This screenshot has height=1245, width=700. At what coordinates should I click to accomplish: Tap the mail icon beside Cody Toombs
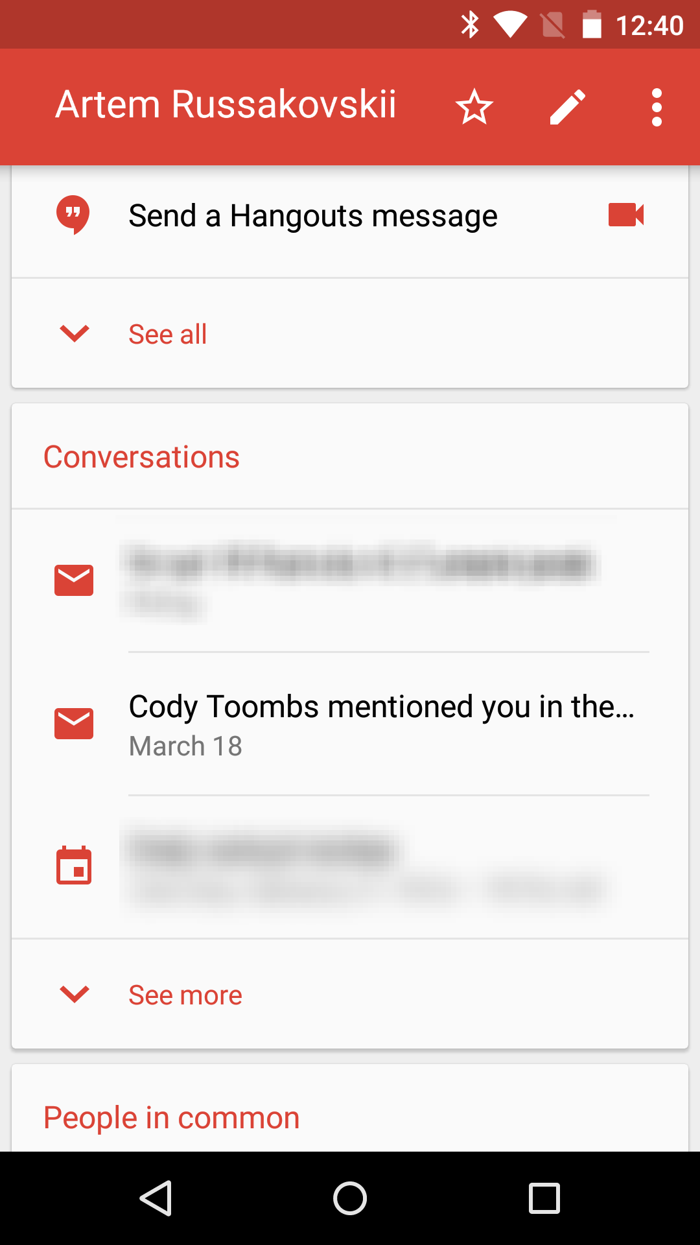pyautogui.click(x=74, y=723)
